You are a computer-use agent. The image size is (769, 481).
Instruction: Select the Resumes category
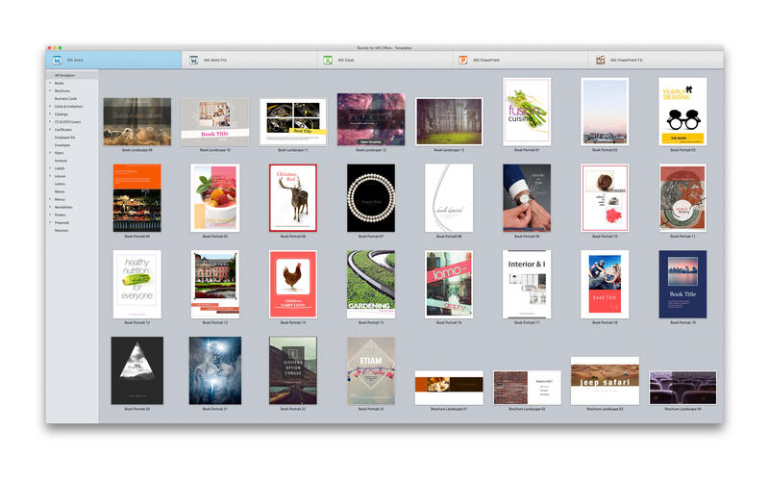(62, 230)
